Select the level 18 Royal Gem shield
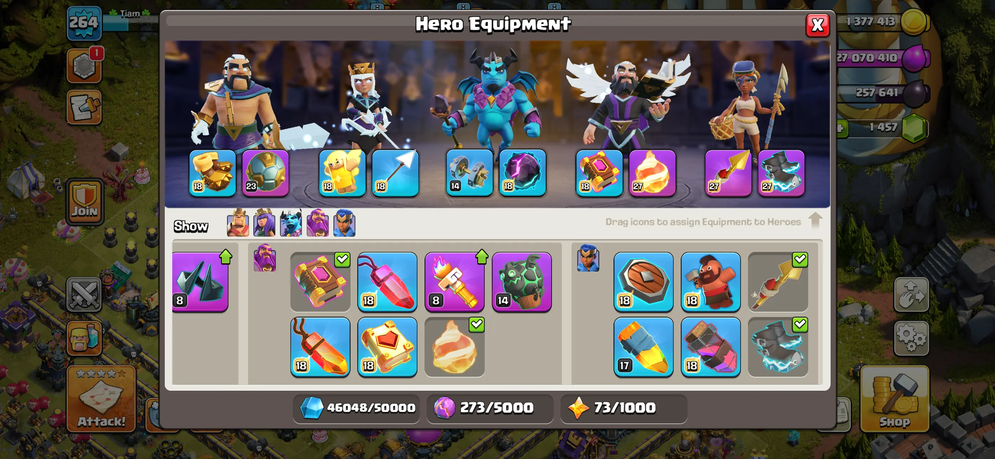Screen dimensions: 995x459 click(x=643, y=282)
